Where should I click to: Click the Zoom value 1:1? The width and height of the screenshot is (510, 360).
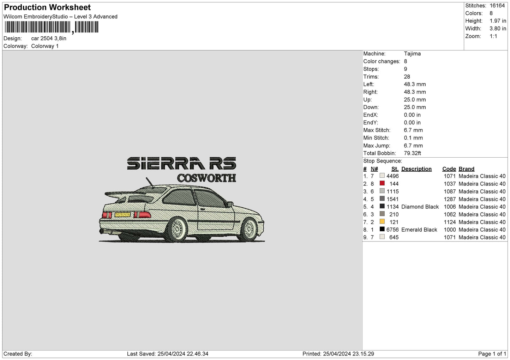[493, 36]
